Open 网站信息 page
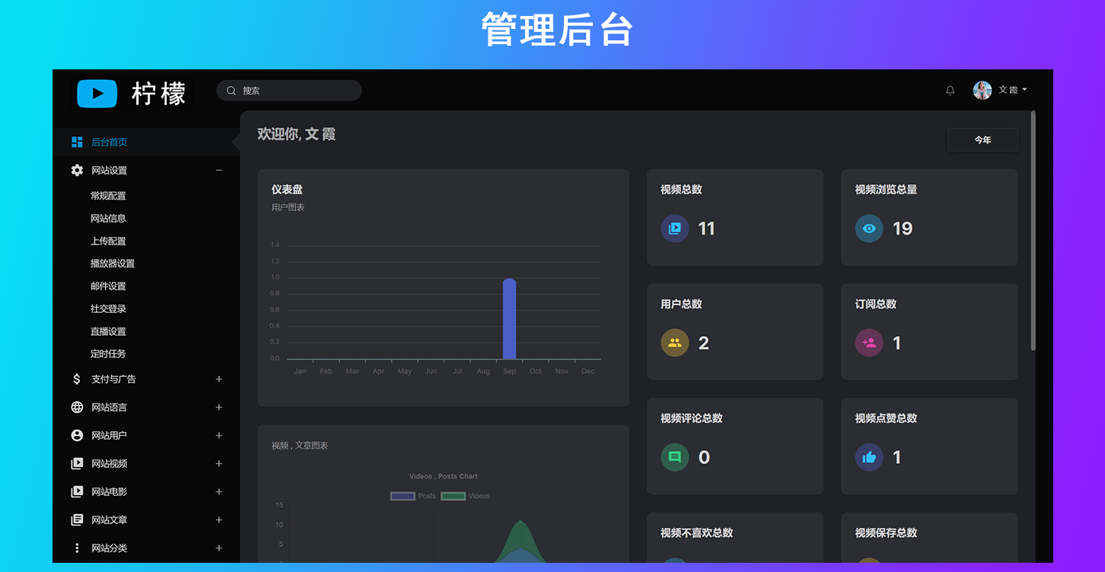1105x572 pixels. click(x=108, y=219)
